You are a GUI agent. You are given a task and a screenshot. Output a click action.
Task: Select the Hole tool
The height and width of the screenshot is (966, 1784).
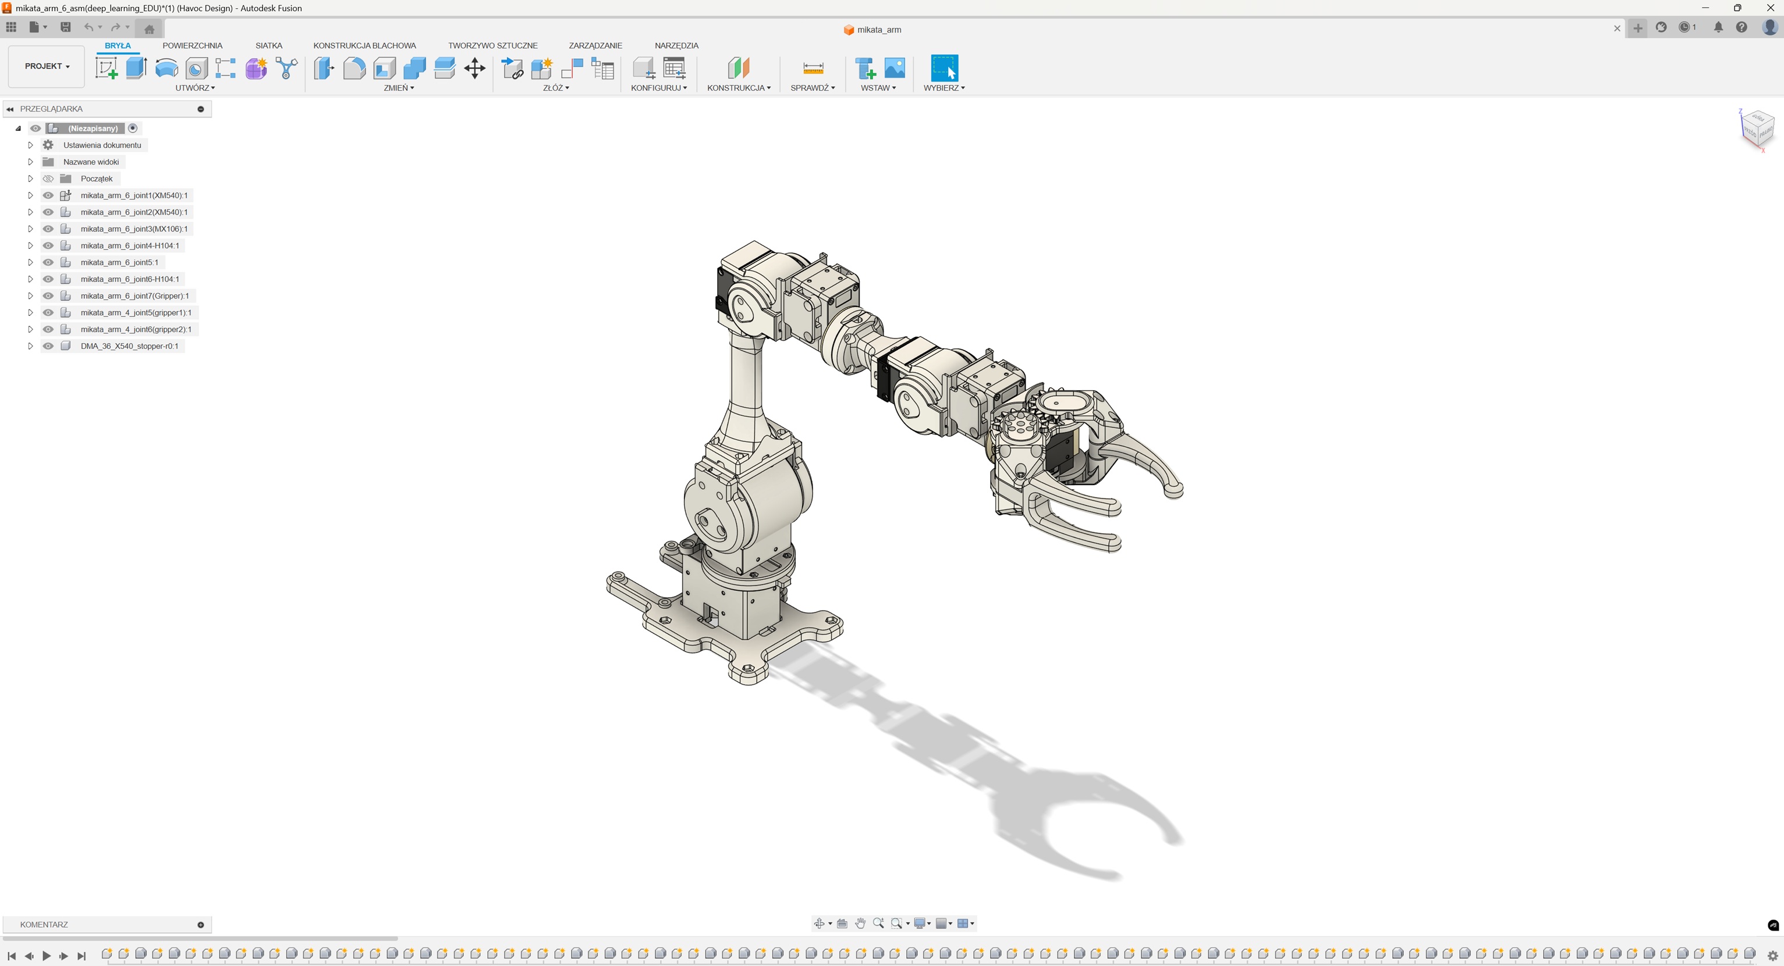point(197,68)
